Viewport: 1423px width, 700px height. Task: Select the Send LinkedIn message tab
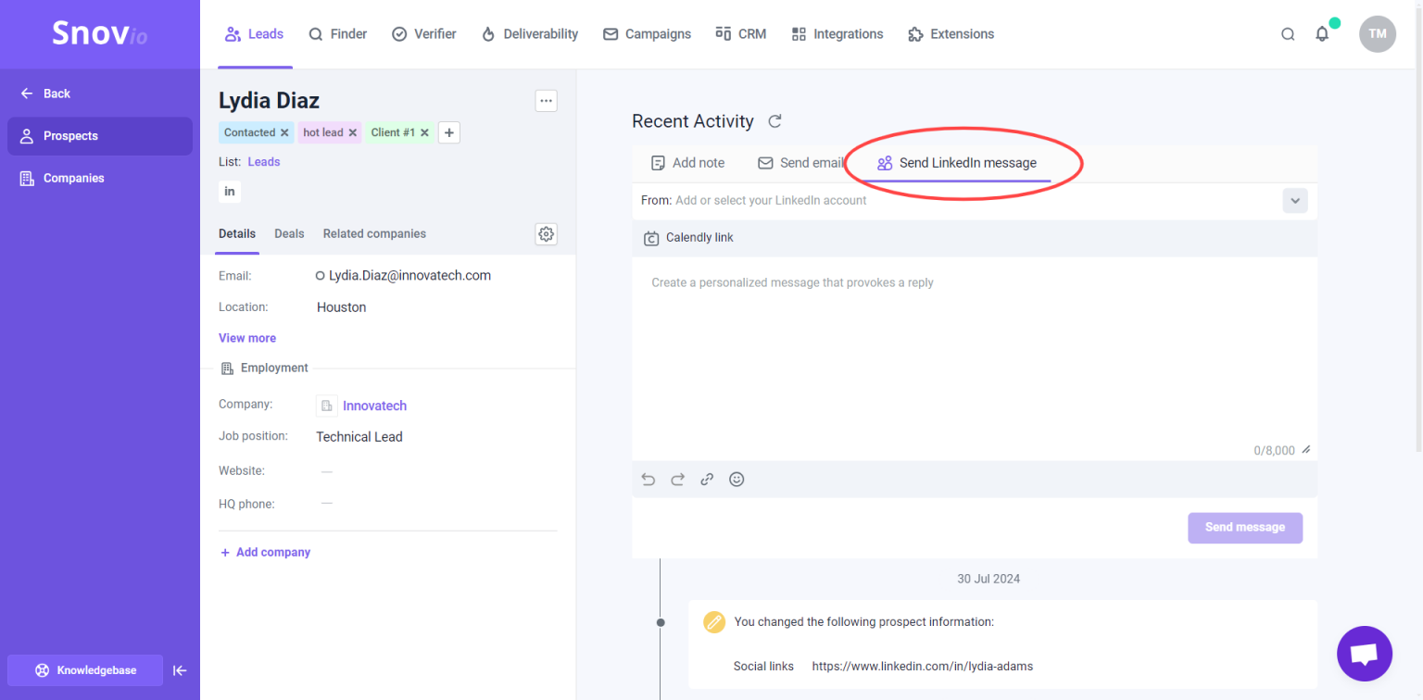coord(957,163)
